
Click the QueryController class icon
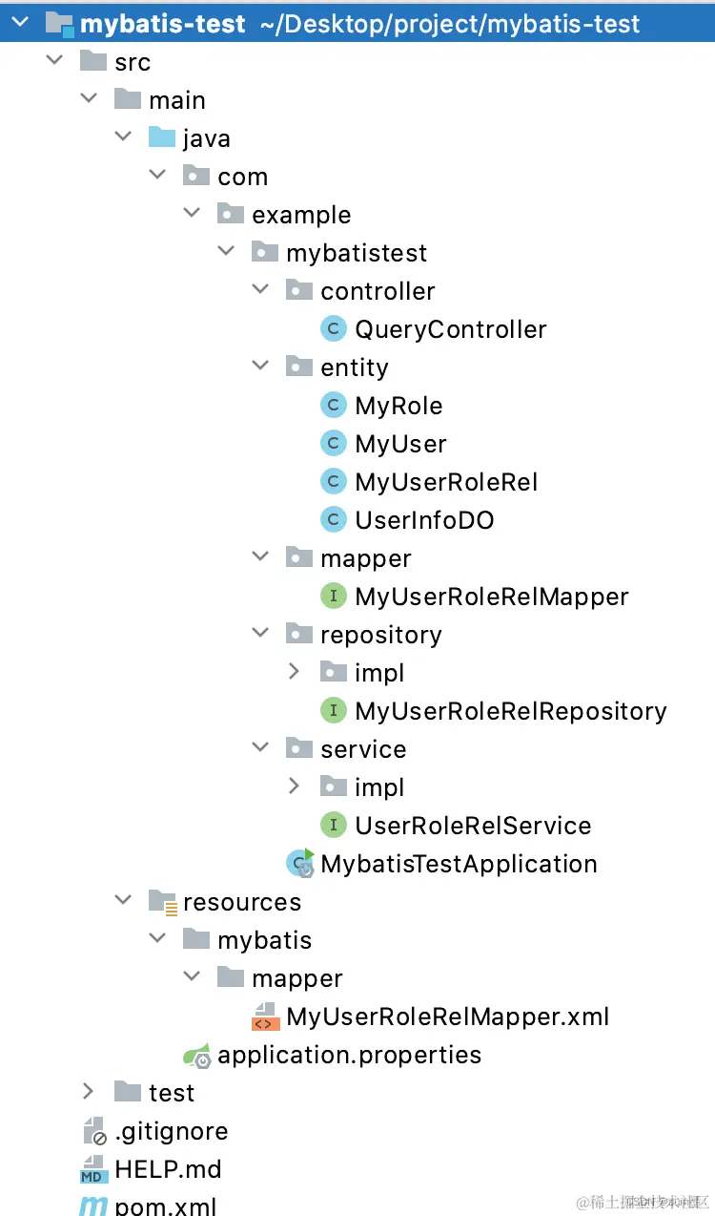point(333,329)
